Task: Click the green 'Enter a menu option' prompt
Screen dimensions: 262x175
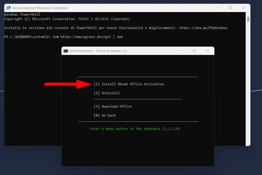Action: [x=135, y=129]
